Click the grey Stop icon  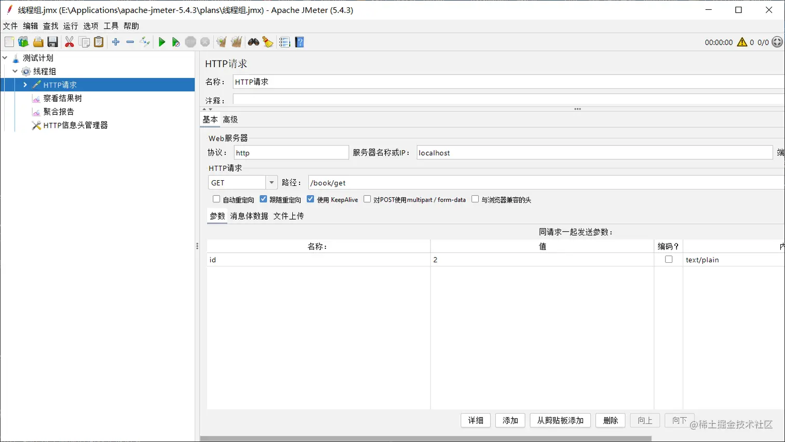(191, 42)
